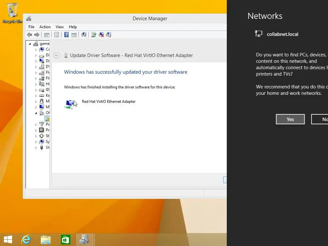328x246 pixels.
Task: Go back using the toolbar Back arrow
Action: coord(29,35)
